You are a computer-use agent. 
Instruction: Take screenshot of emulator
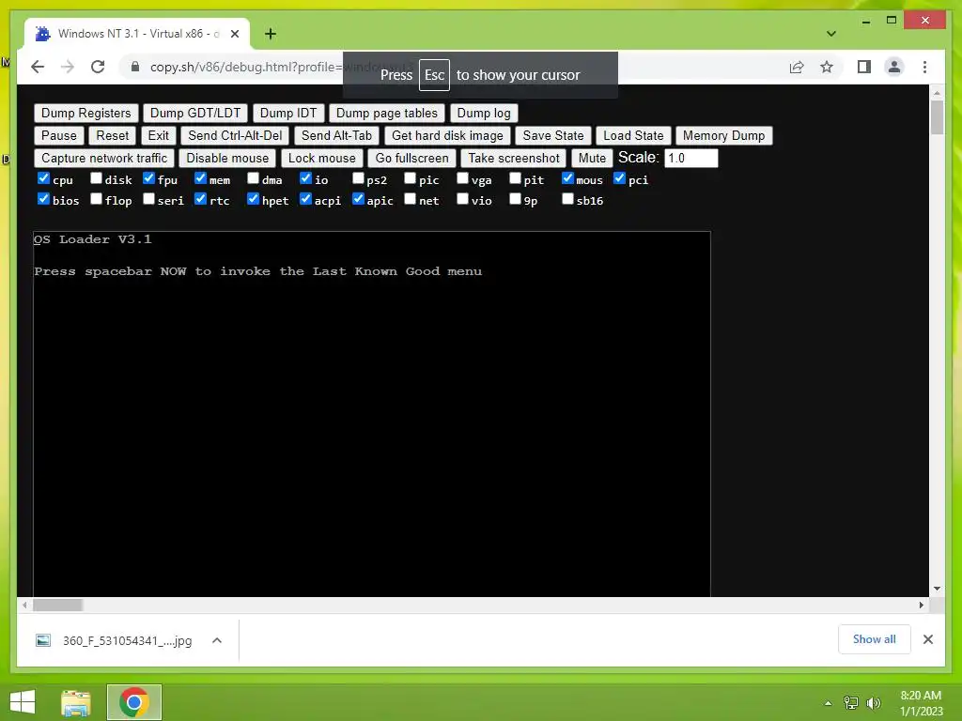pyautogui.click(x=514, y=158)
